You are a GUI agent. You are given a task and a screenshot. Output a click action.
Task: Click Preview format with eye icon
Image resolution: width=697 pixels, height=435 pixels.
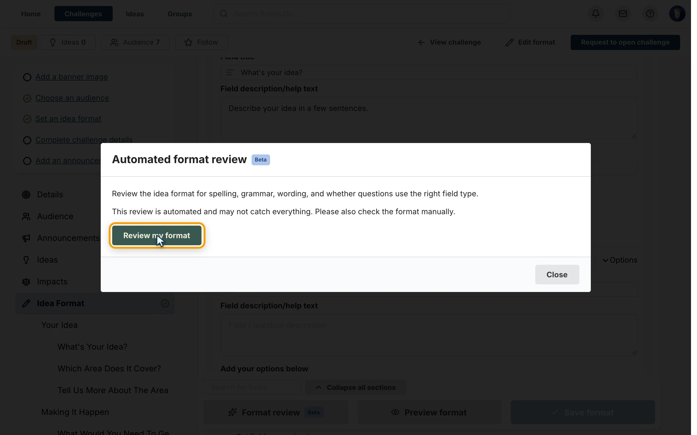pyautogui.click(x=429, y=412)
